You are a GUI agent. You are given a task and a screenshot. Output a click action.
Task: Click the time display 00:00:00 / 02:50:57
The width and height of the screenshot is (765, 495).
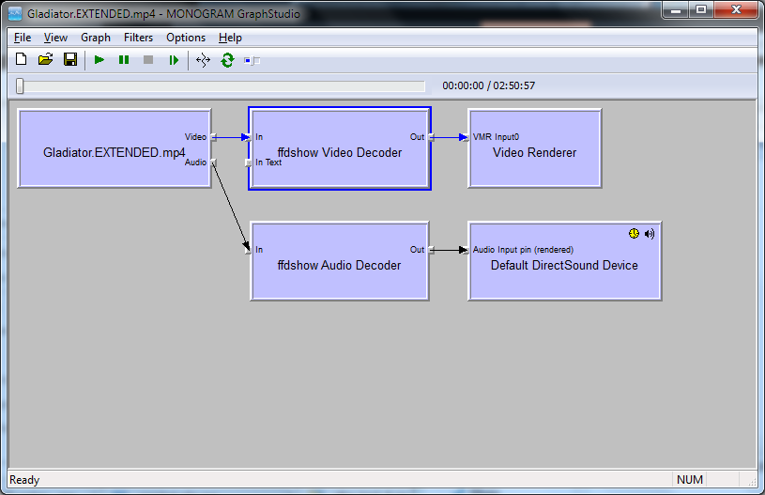click(488, 85)
